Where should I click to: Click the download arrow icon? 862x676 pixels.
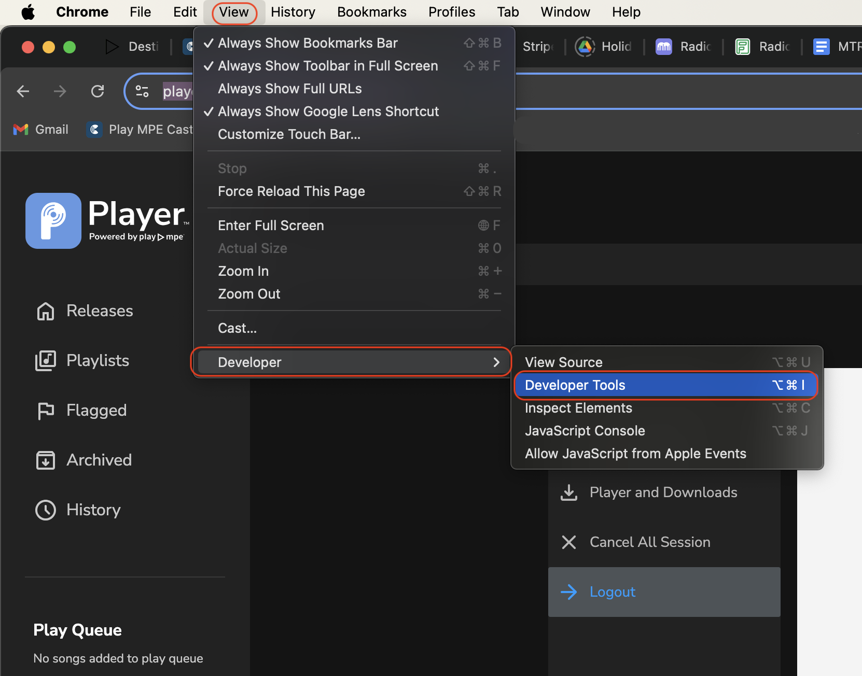pyautogui.click(x=569, y=492)
